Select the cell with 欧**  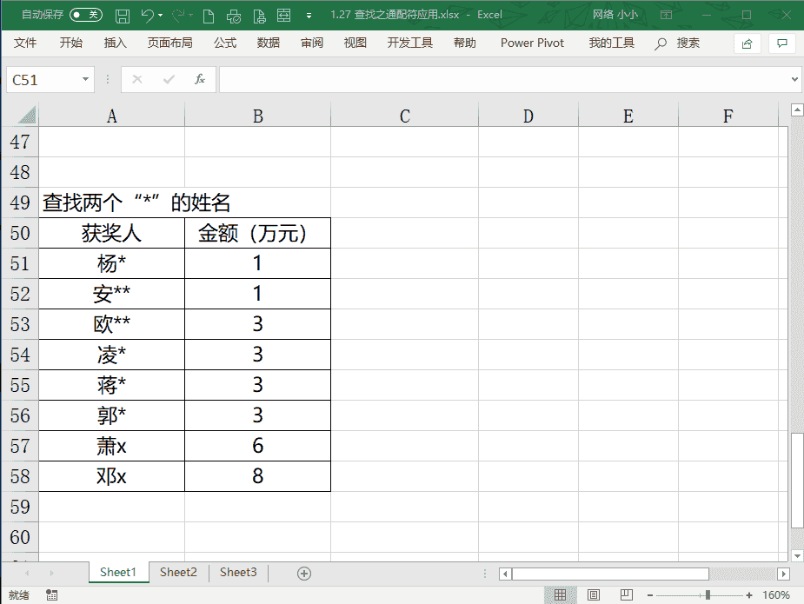click(x=112, y=324)
